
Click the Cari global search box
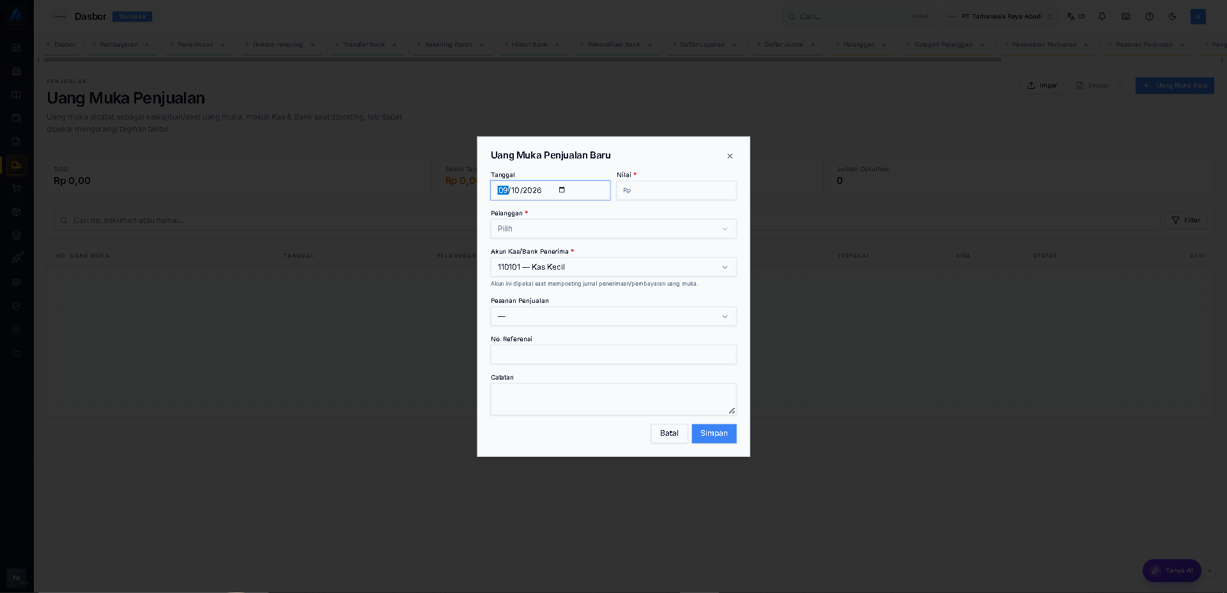[x=859, y=17]
